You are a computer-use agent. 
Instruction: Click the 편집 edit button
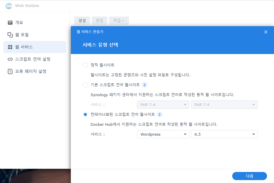pos(100,21)
